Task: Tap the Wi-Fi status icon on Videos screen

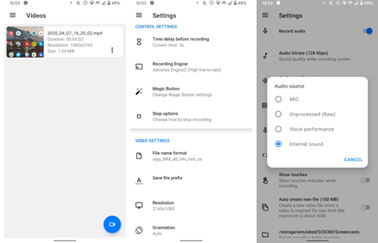Action: pyautogui.click(x=91, y=3)
